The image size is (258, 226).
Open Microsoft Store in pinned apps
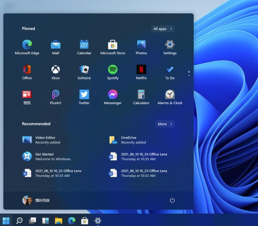click(113, 47)
